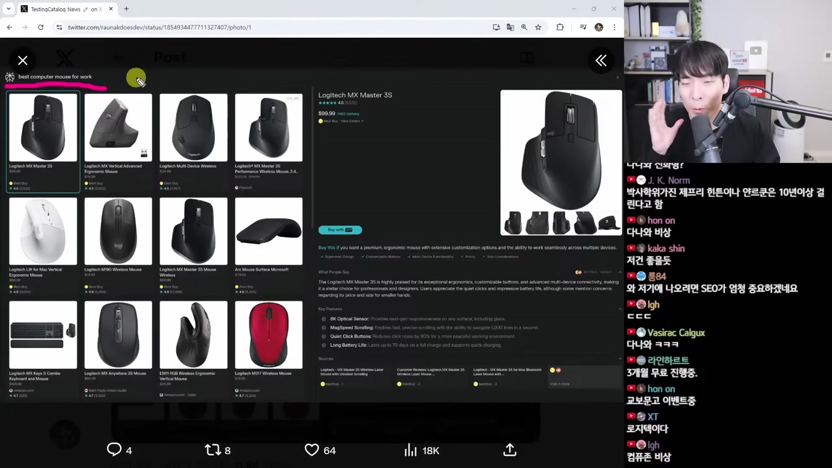Open new browser tab
The height and width of the screenshot is (468, 832).
[x=126, y=9]
